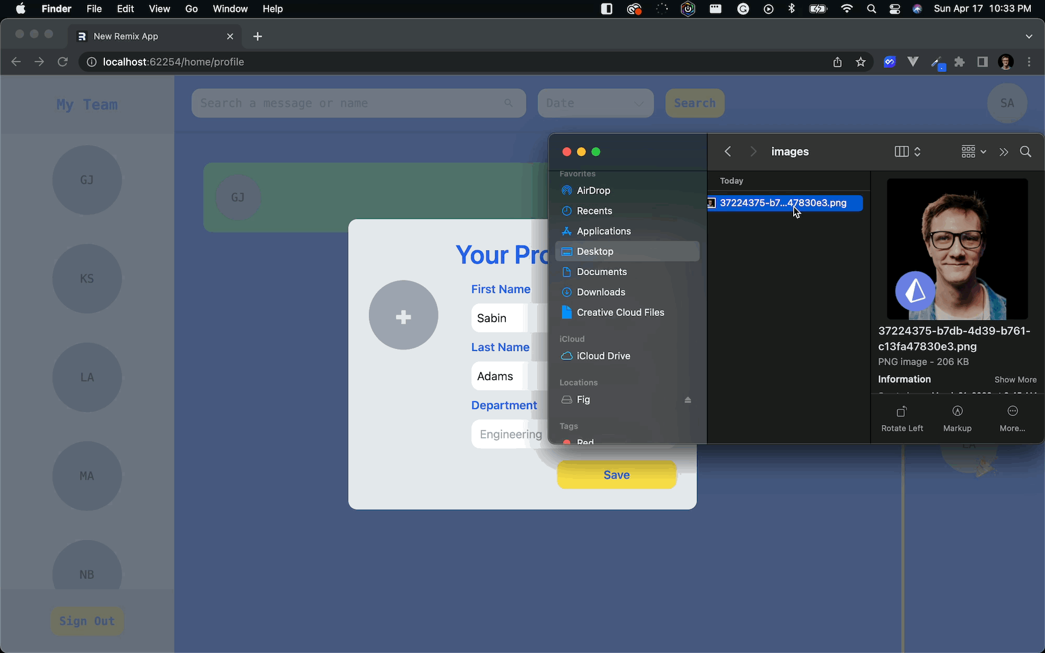Screen dimensions: 1045x653
Task: Bookmark page with star icon
Action: coord(861,62)
